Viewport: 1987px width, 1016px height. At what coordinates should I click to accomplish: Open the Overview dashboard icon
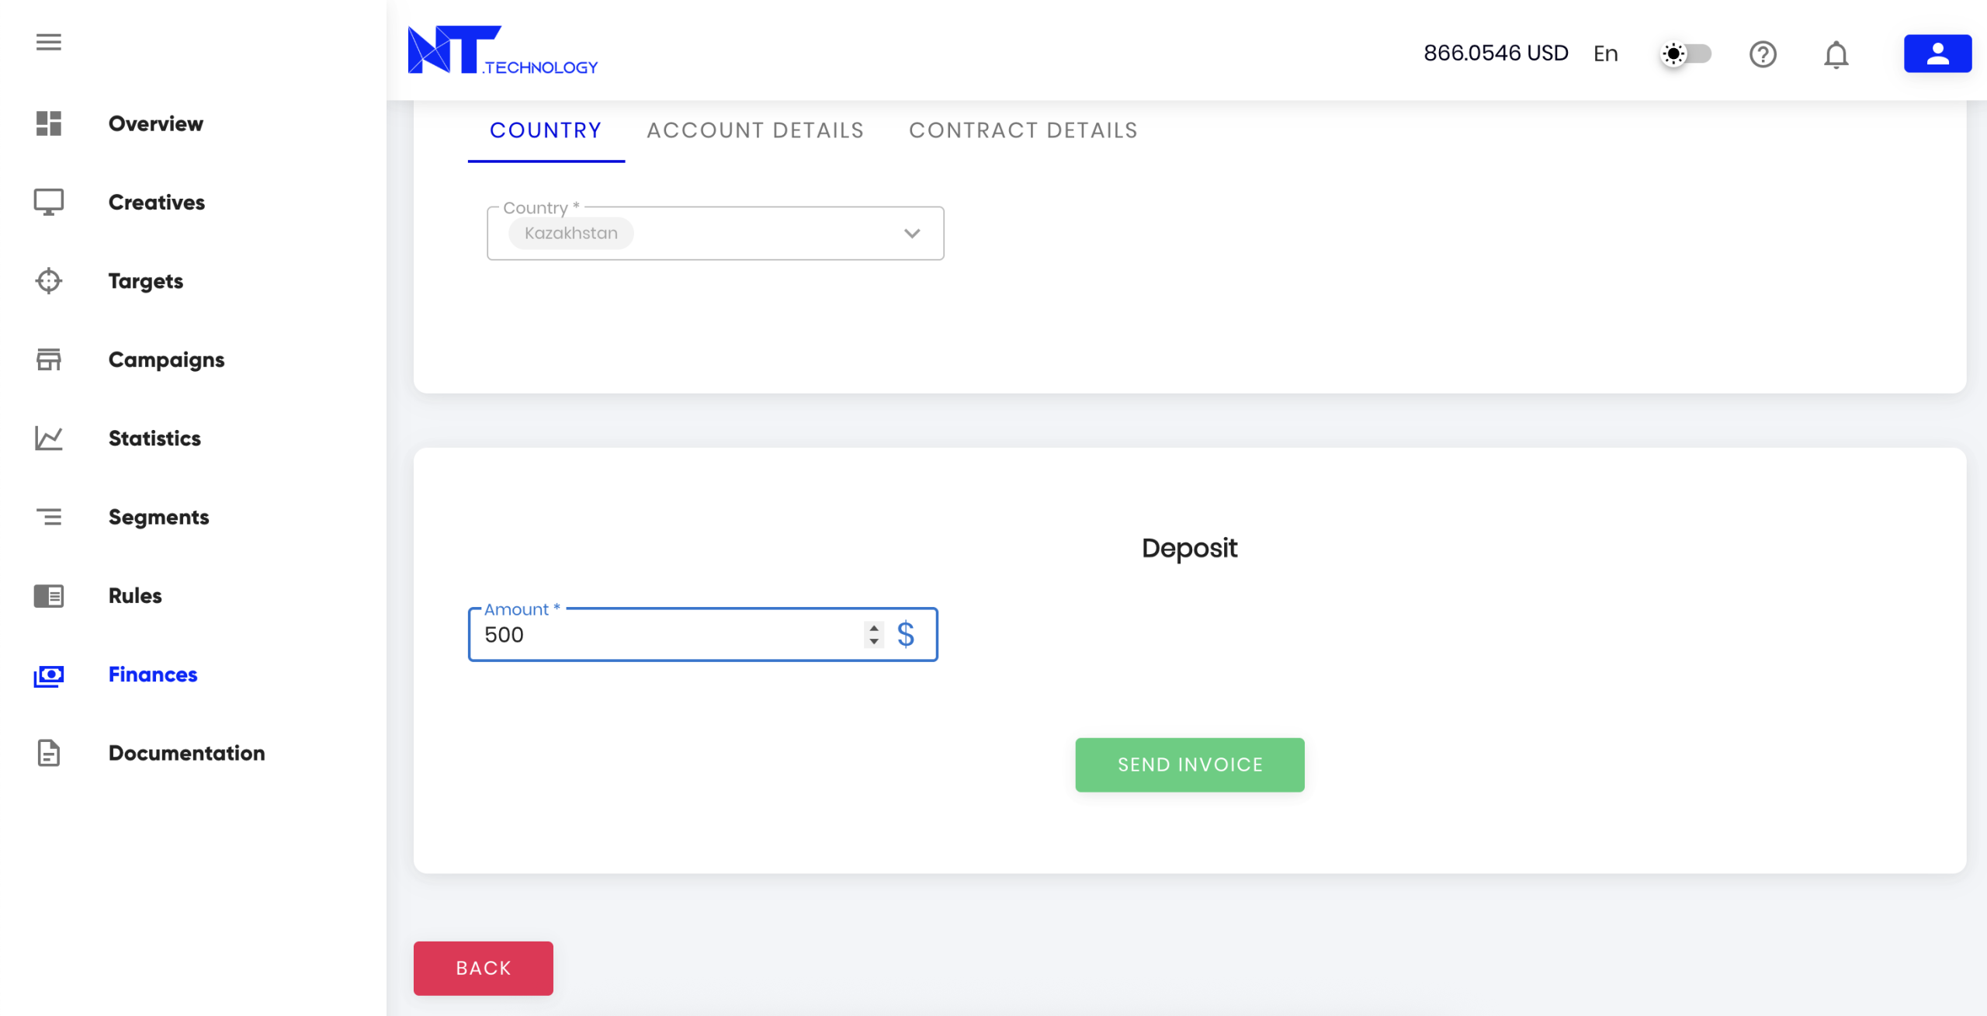tap(48, 123)
